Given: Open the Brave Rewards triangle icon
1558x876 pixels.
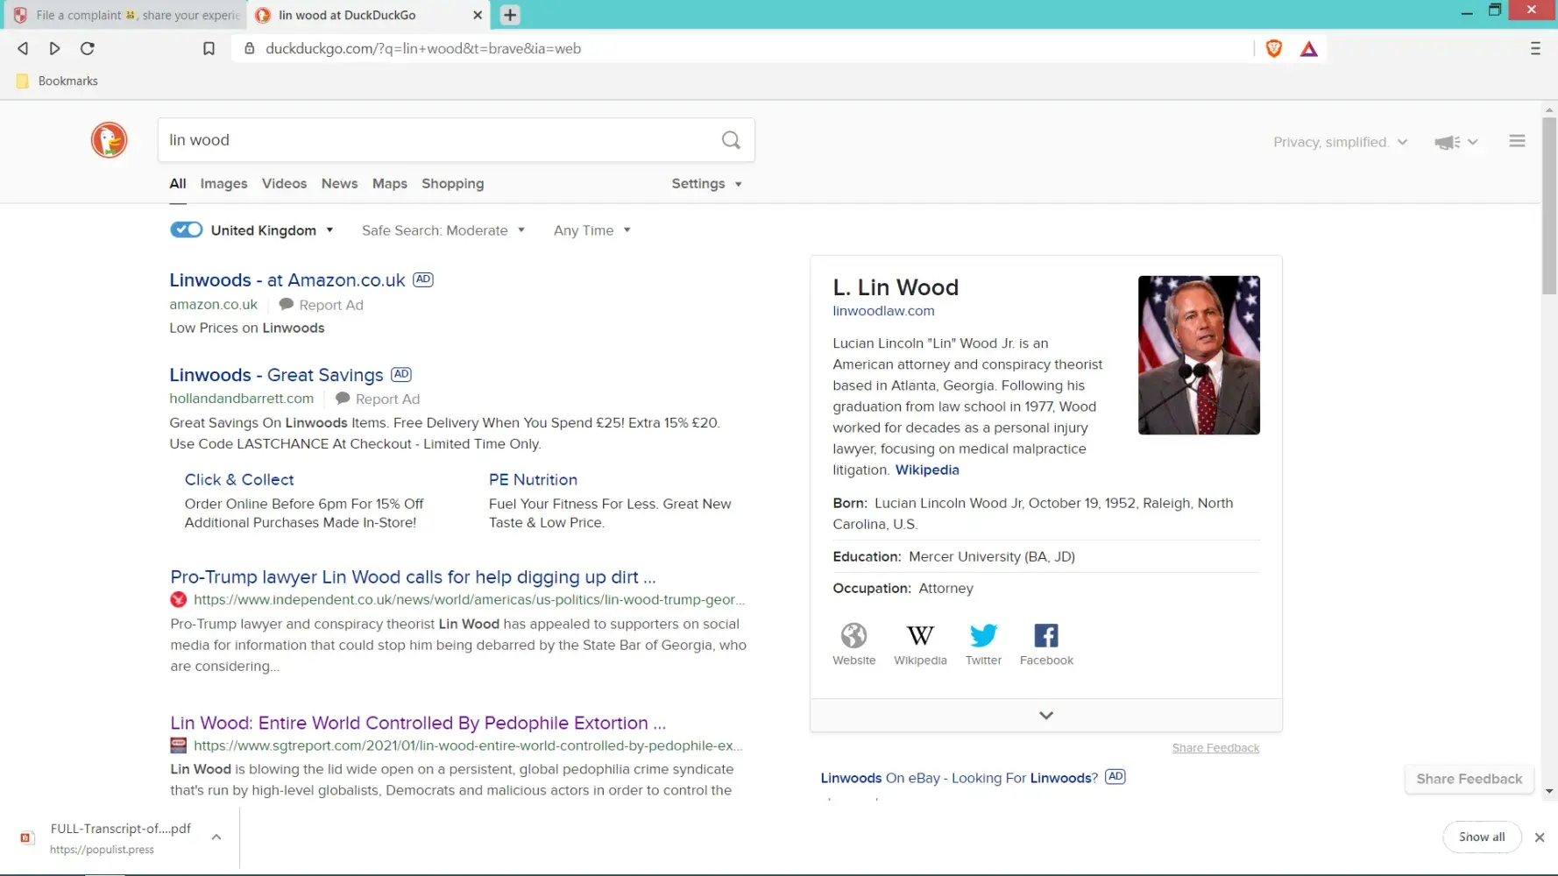Looking at the screenshot, I should [x=1308, y=49].
